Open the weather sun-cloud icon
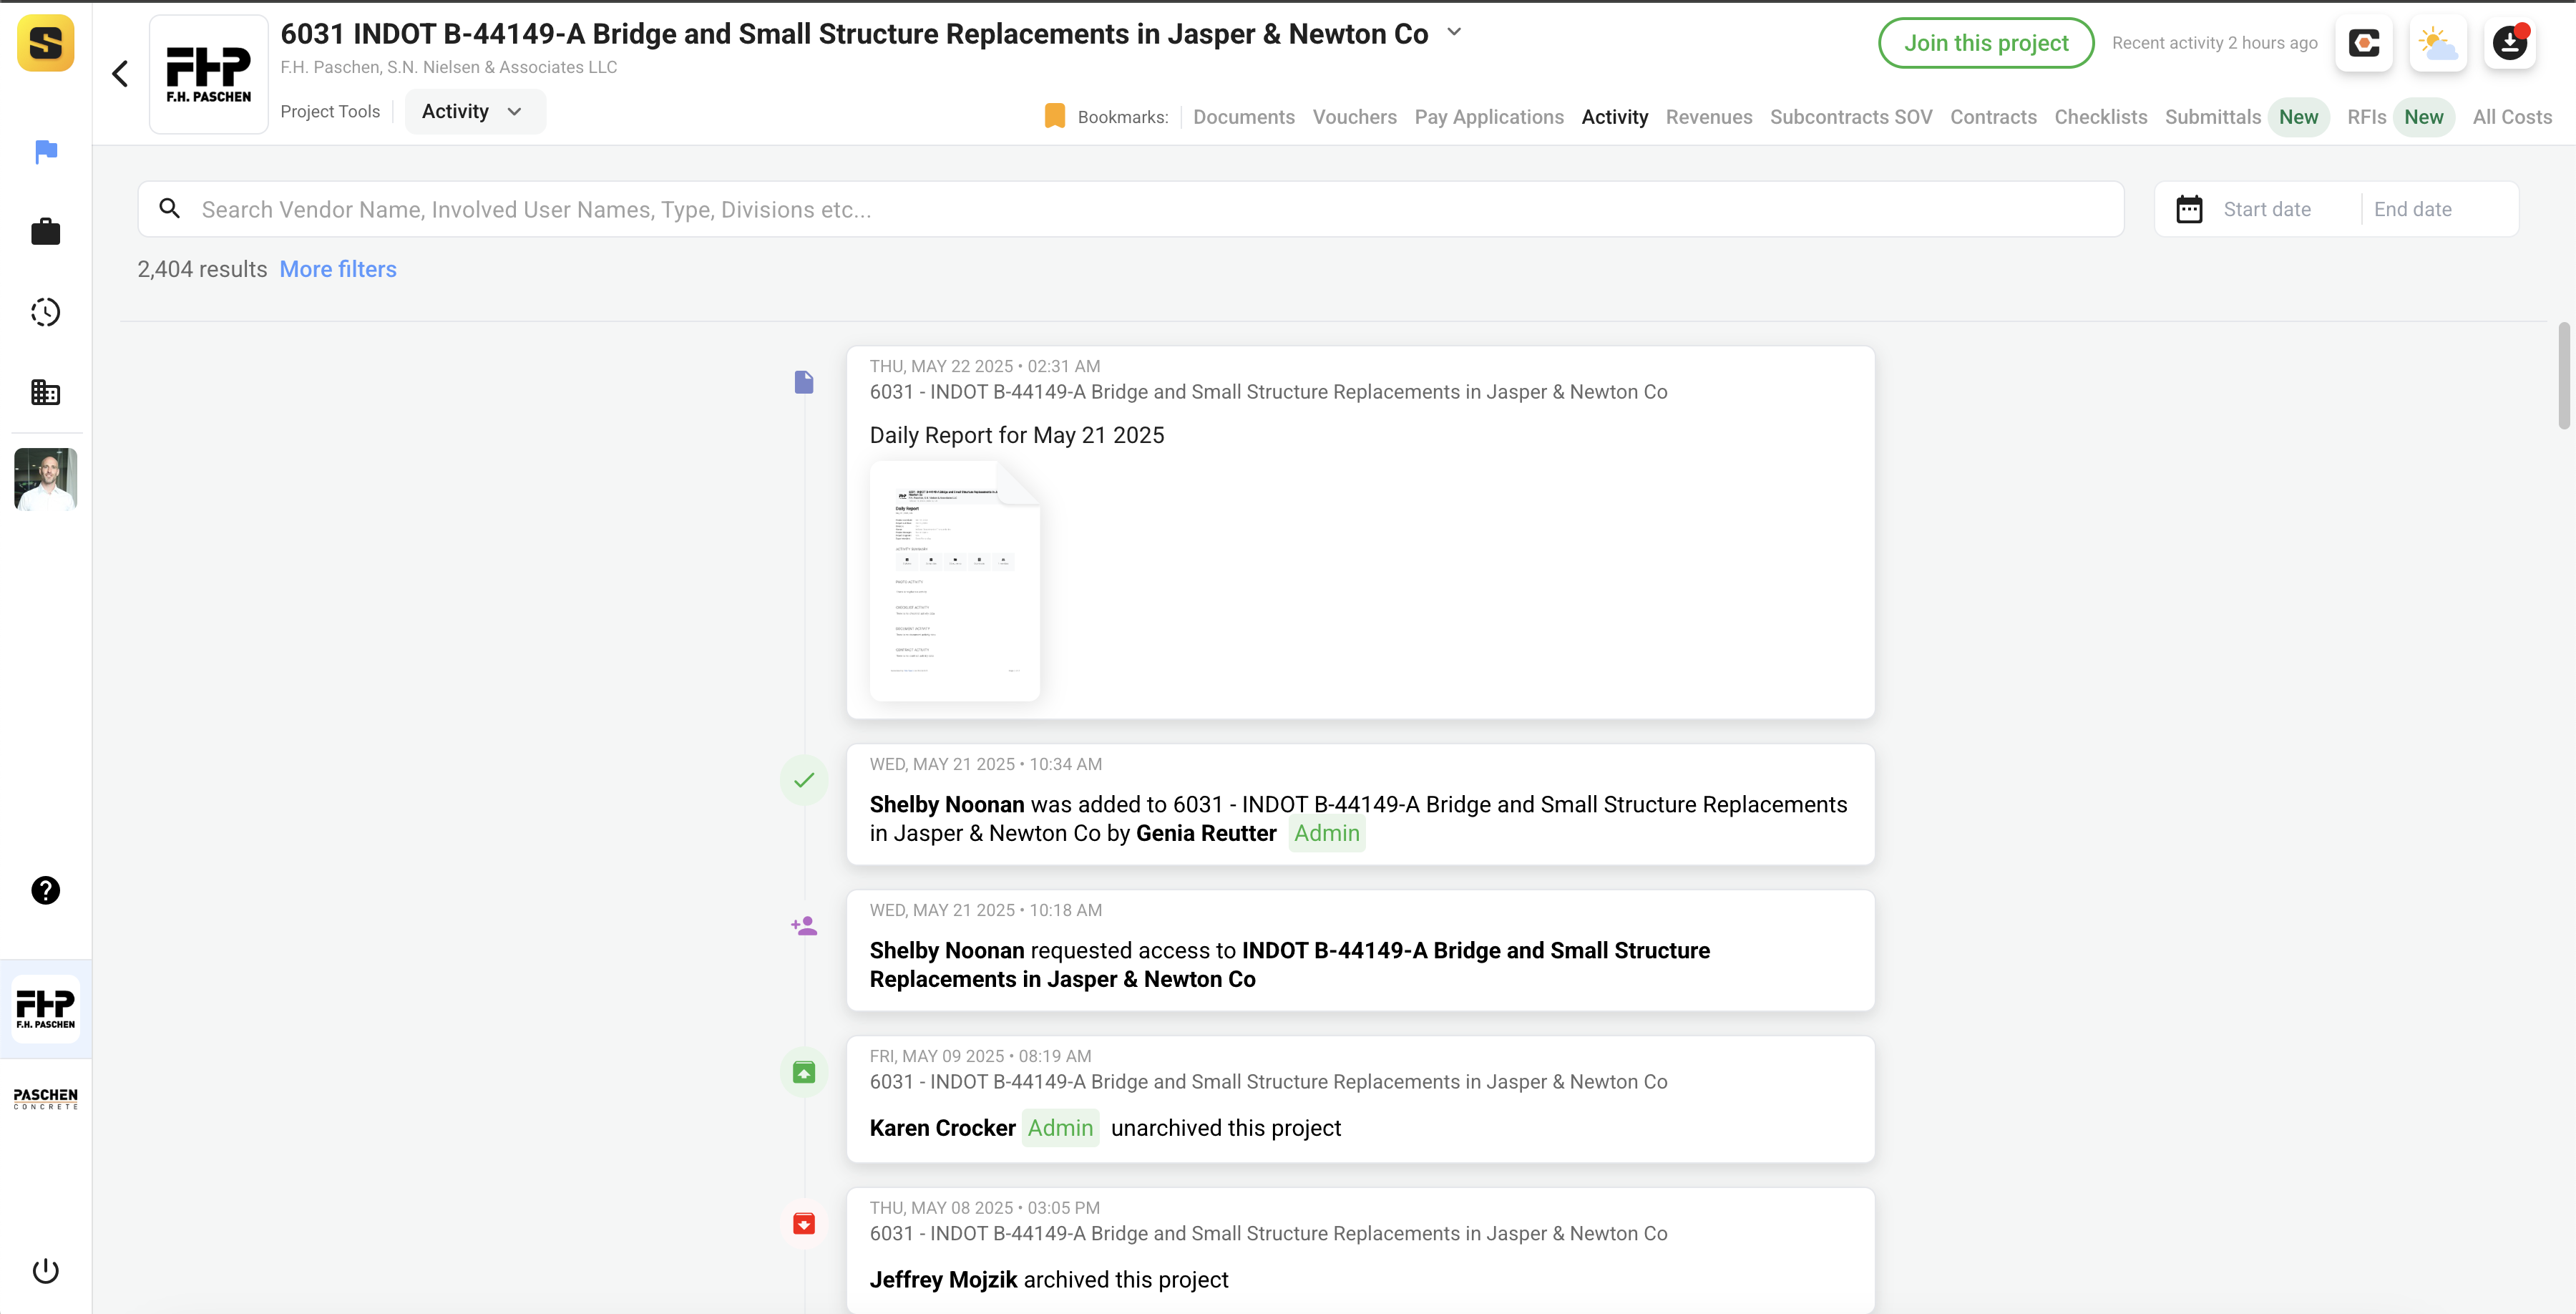2576x1314 pixels. pyautogui.click(x=2438, y=43)
